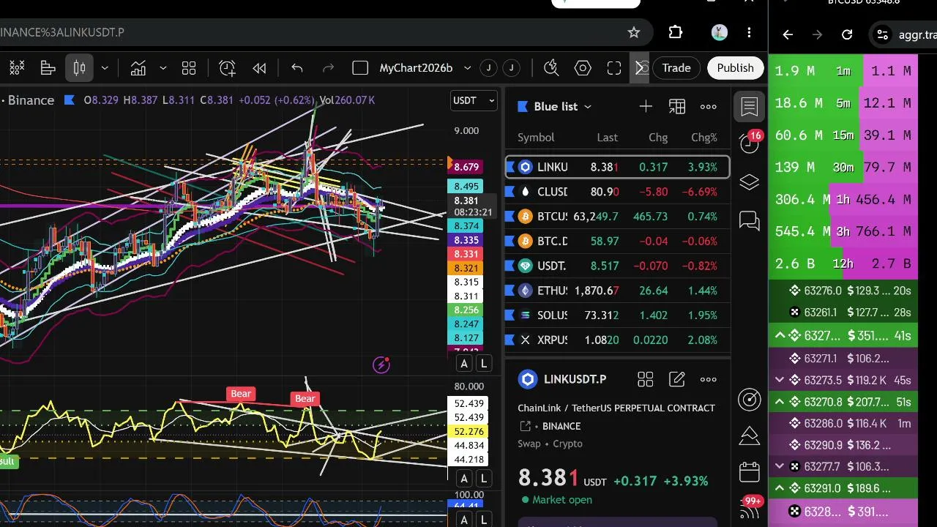The width and height of the screenshot is (937, 527).
Task: Click the create alert clock icon
Action: [228, 68]
